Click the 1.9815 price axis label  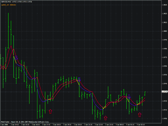(165, 23)
